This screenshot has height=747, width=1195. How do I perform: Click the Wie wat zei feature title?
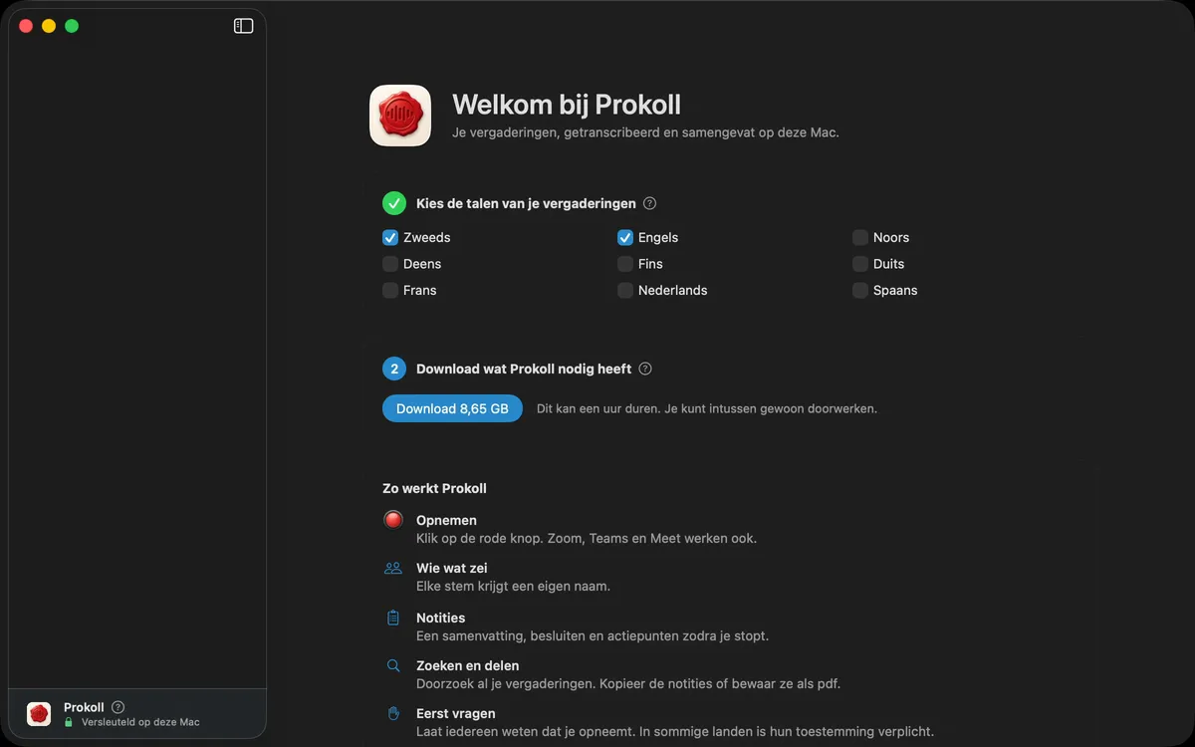click(x=452, y=568)
